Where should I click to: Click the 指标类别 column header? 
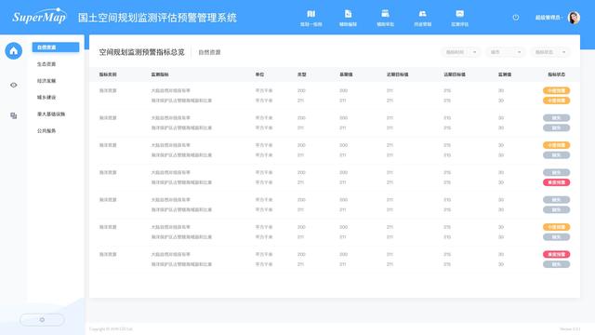coord(108,74)
